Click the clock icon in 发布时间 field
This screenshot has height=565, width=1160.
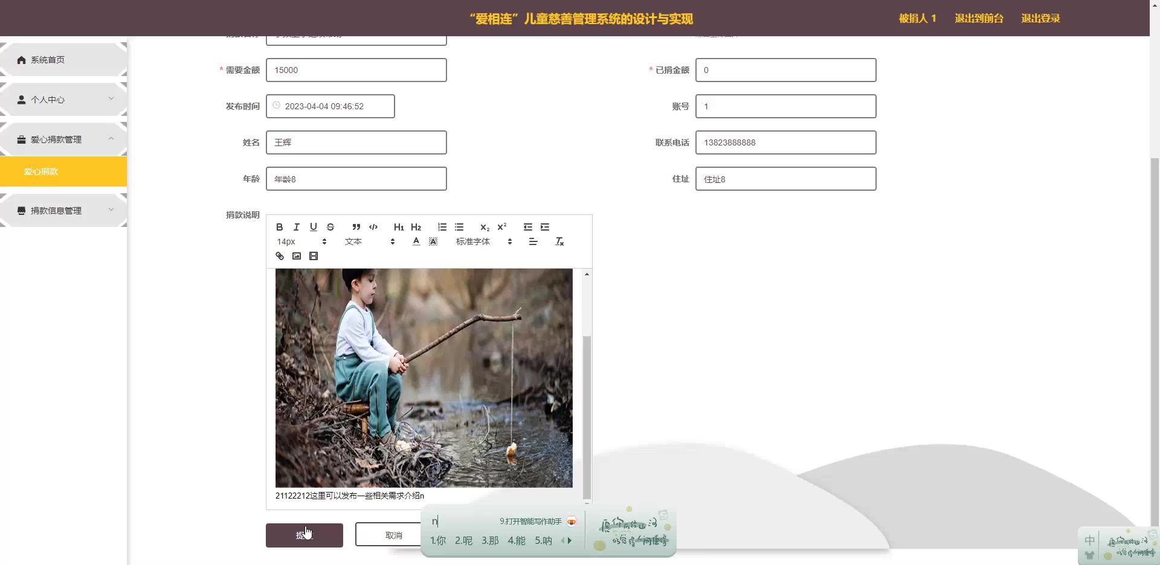(x=277, y=106)
